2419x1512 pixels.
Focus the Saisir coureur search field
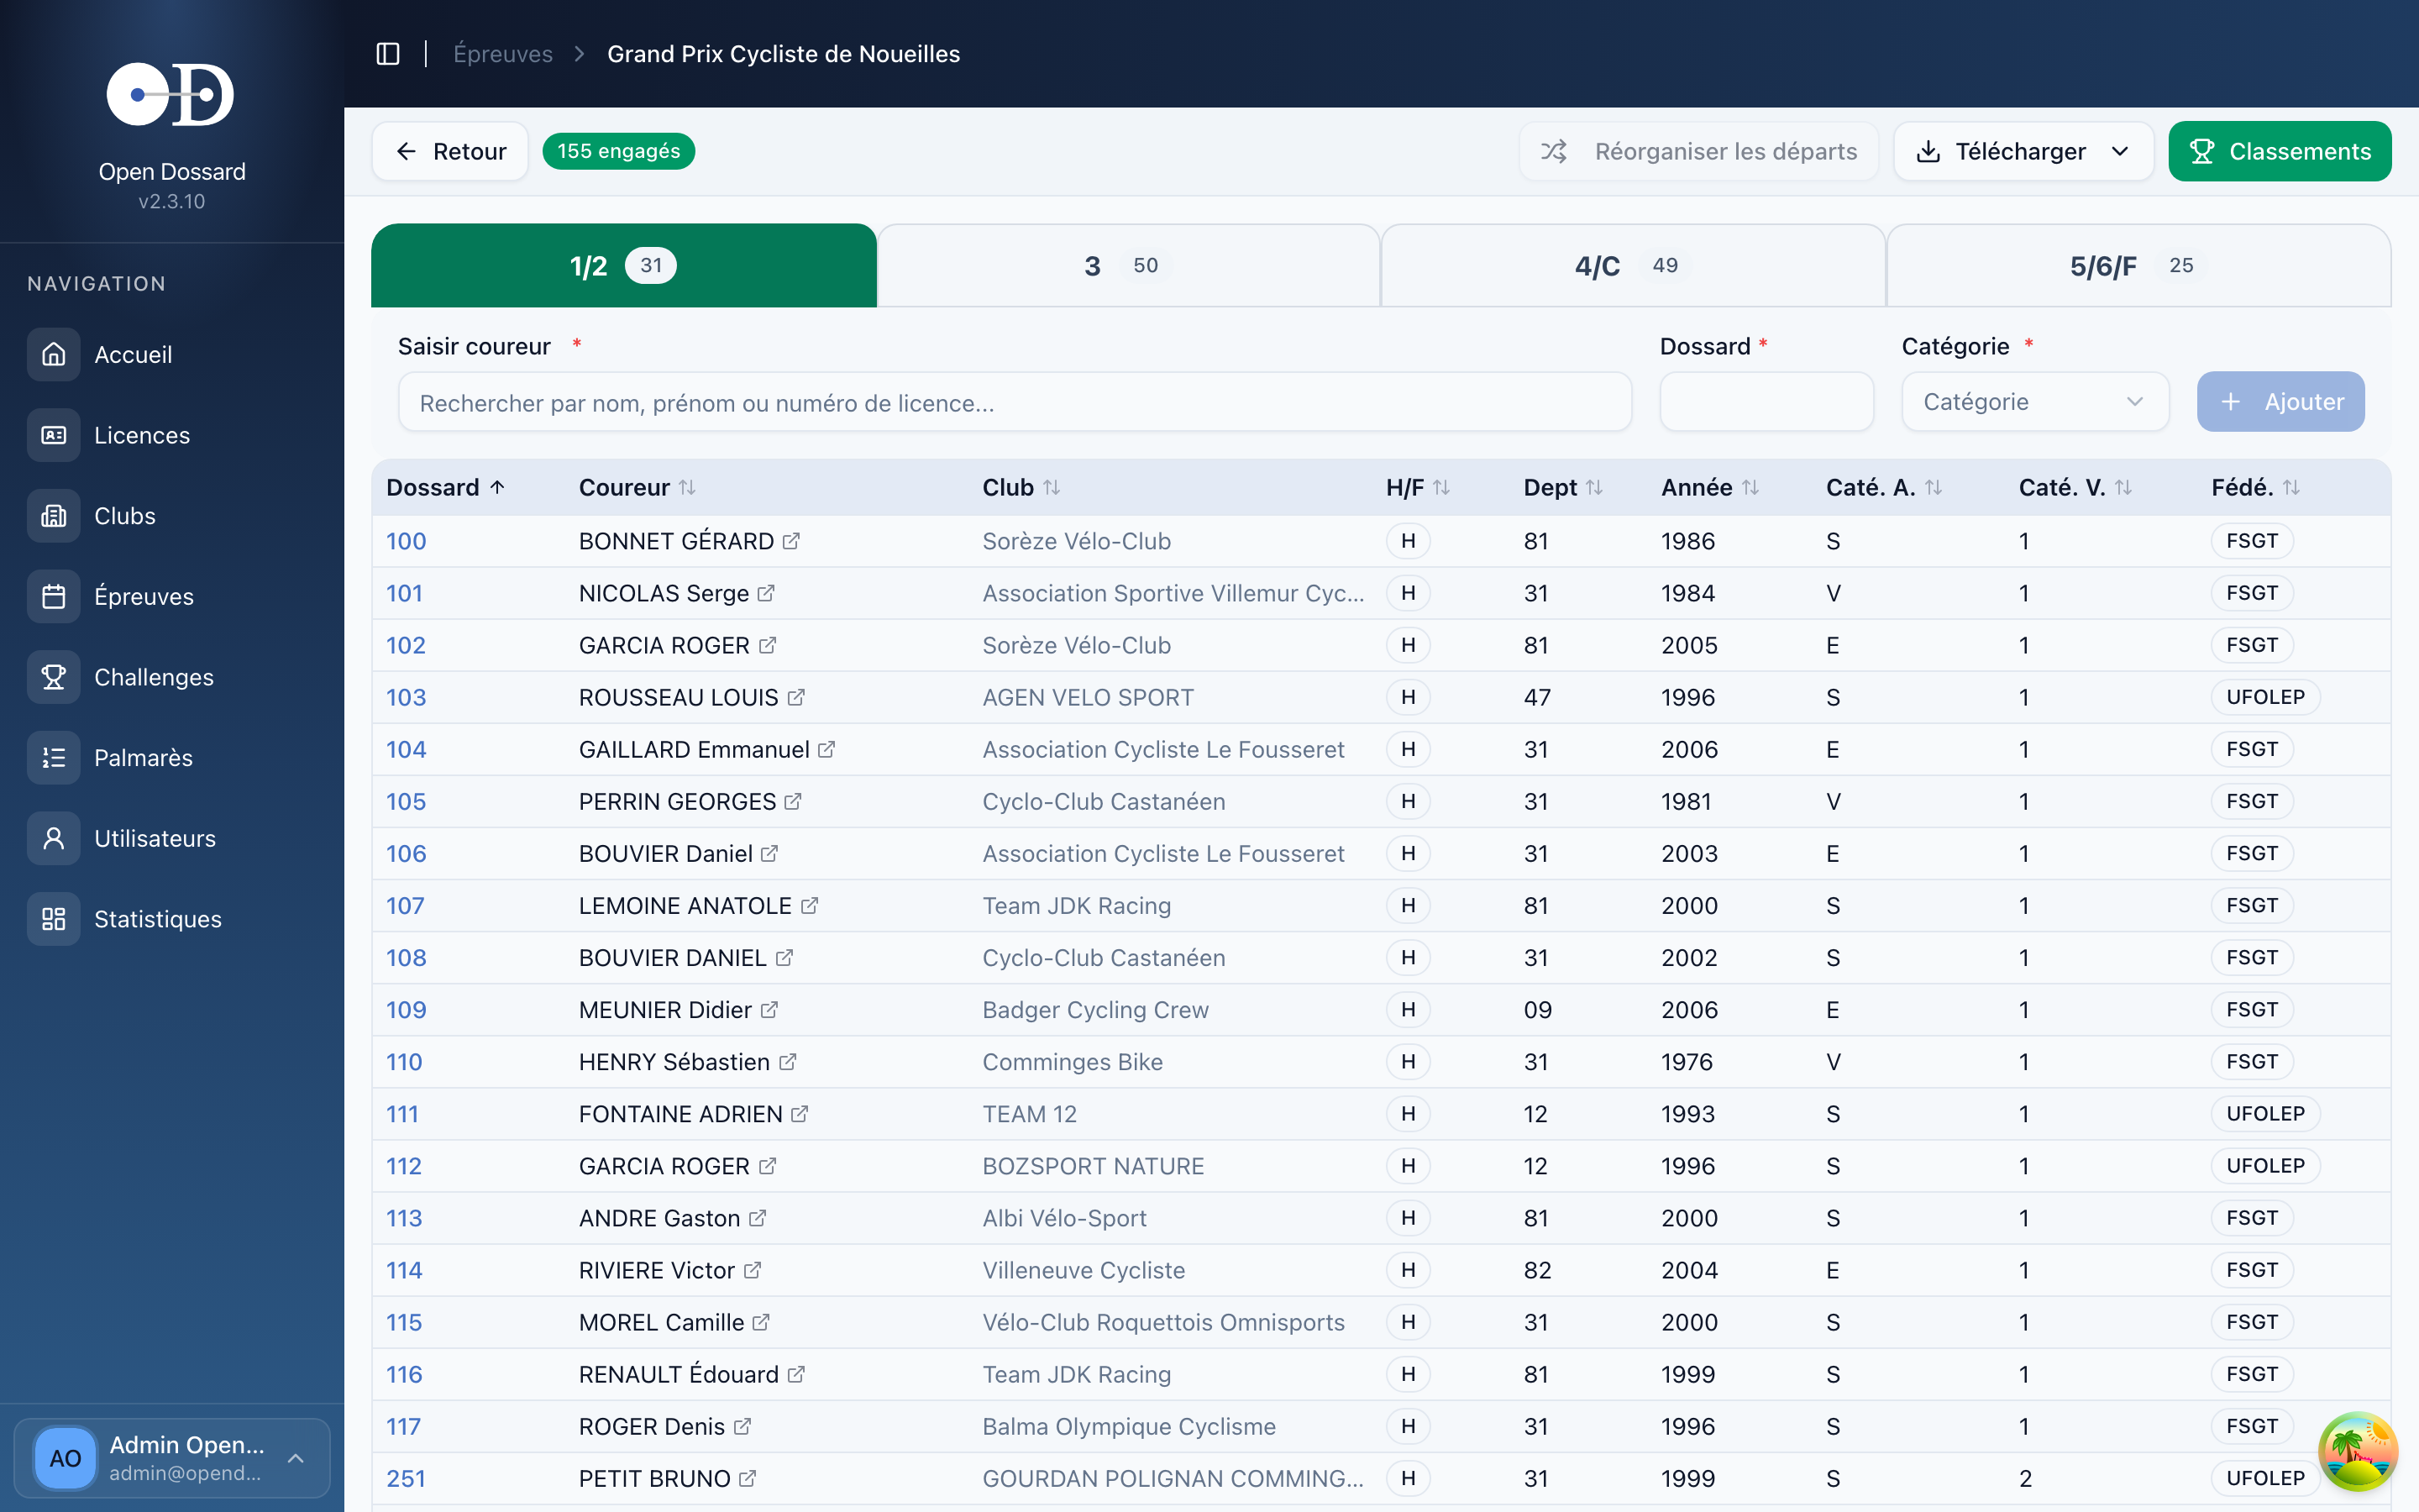point(1014,403)
